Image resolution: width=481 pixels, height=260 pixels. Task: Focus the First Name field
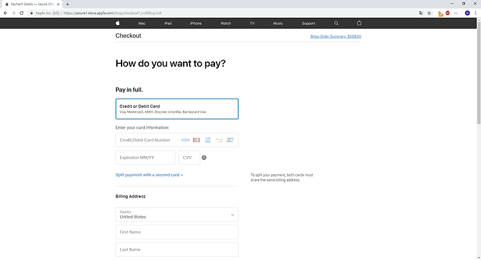coord(177,232)
